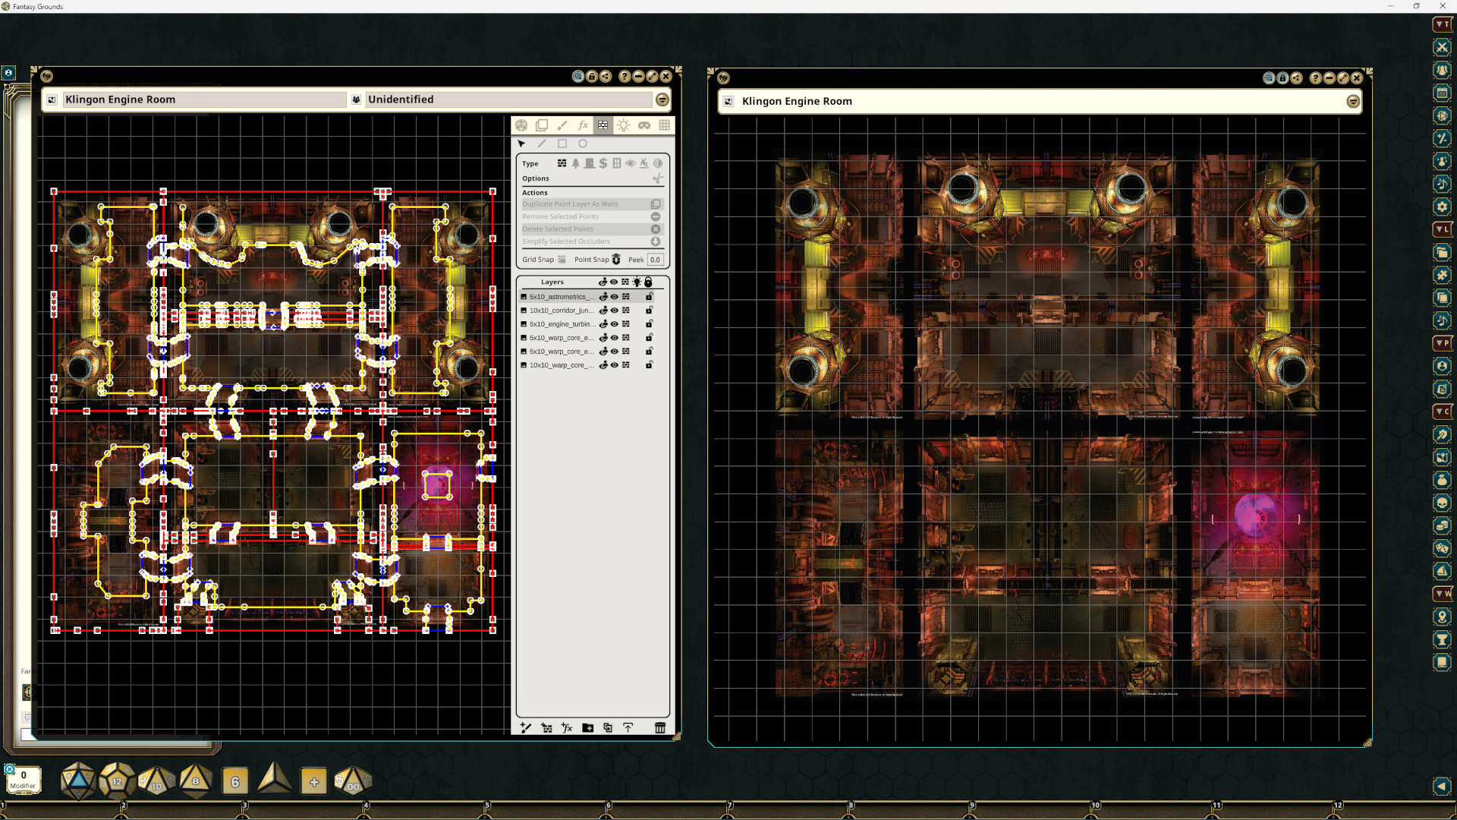Viewport: 1457px width, 820px height.
Task: Switch to the Grid tab in the map toolbar
Action: (664, 125)
